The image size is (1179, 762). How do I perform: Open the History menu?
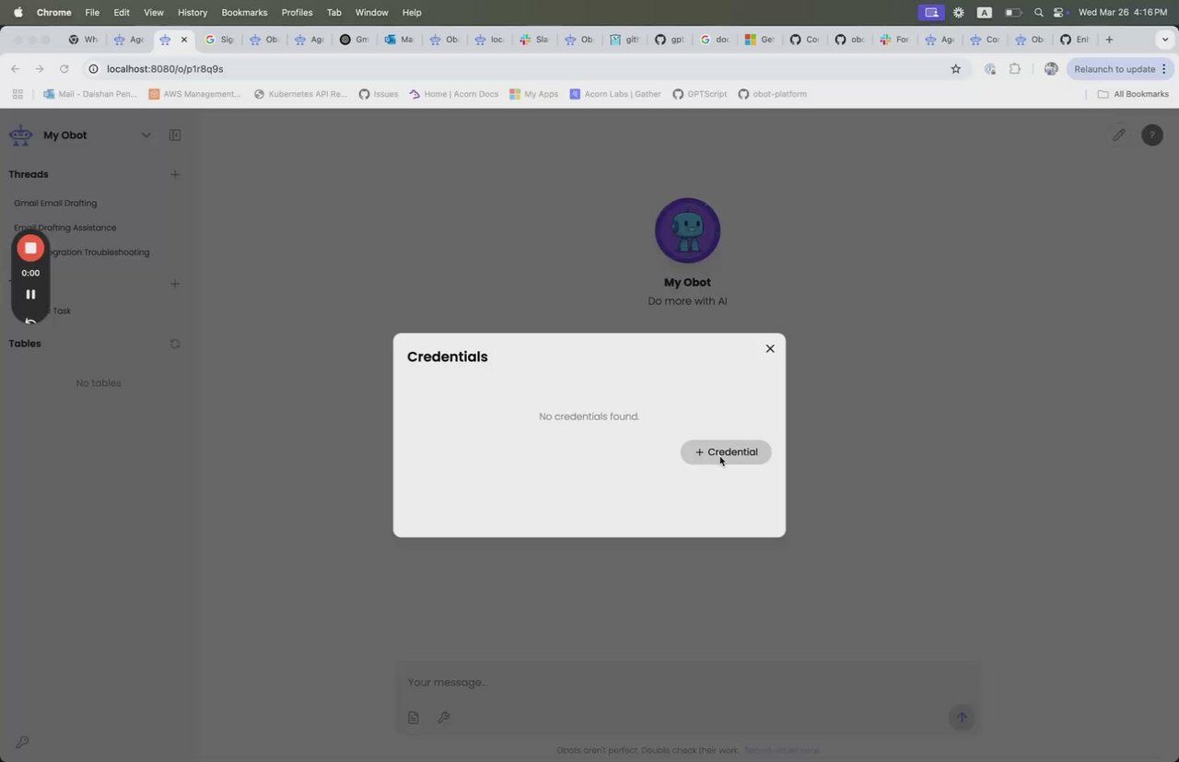click(193, 13)
